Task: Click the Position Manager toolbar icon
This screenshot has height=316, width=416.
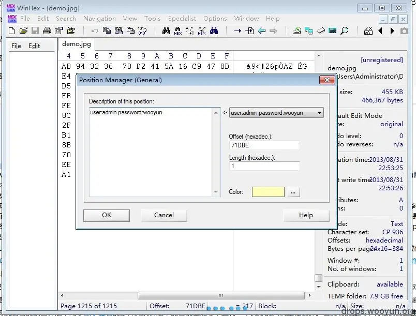Action: (368, 31)
